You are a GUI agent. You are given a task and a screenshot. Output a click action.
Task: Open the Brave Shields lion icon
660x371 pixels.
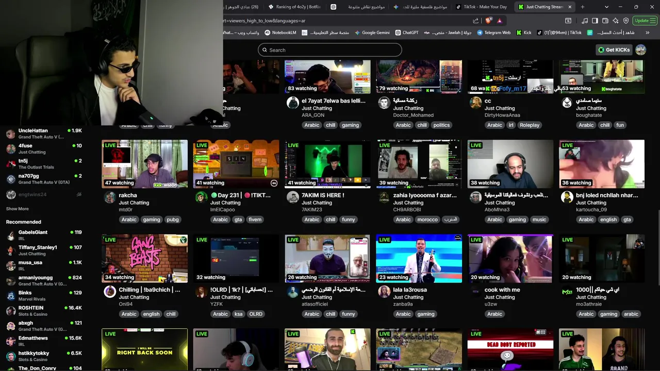point(488,21)
